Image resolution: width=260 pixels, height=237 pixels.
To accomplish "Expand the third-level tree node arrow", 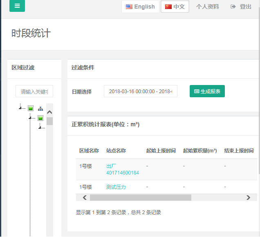I will pyautogui.click(x=39, y=128).
